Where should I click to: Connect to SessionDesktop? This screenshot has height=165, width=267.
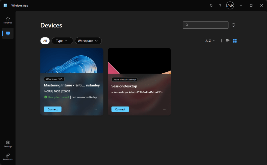120,109
